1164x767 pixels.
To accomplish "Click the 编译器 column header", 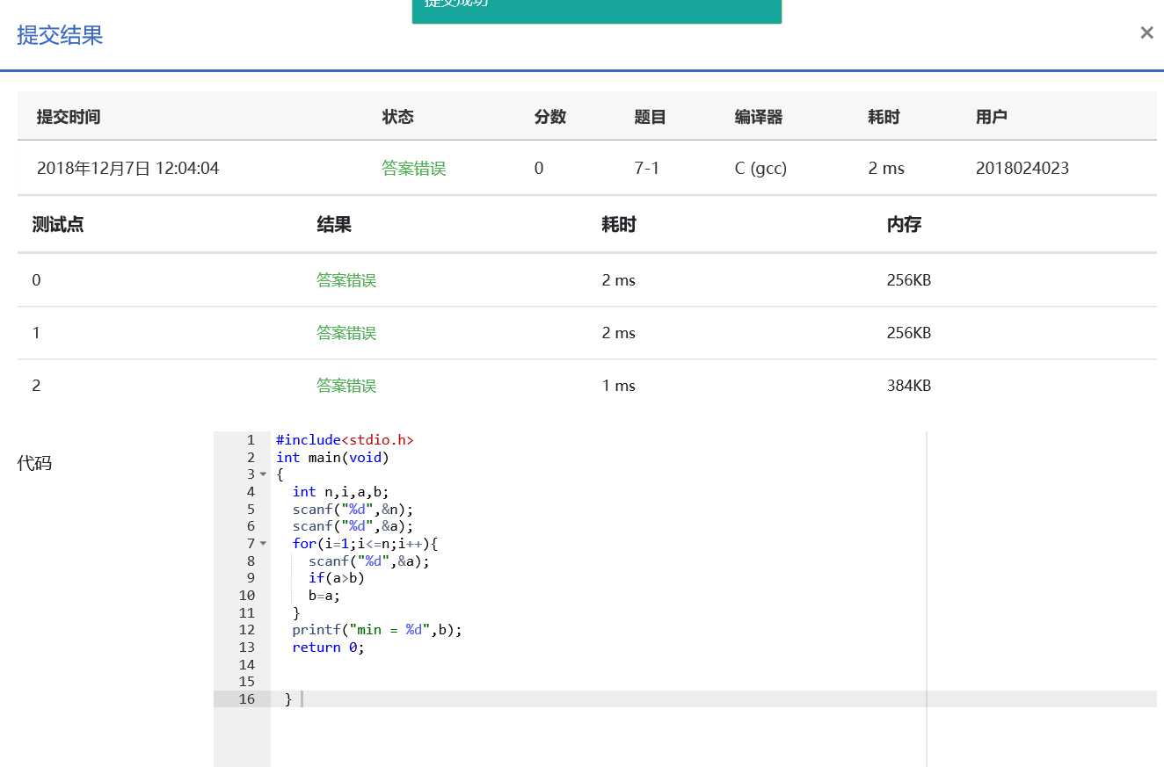I will tap(759, 117).
